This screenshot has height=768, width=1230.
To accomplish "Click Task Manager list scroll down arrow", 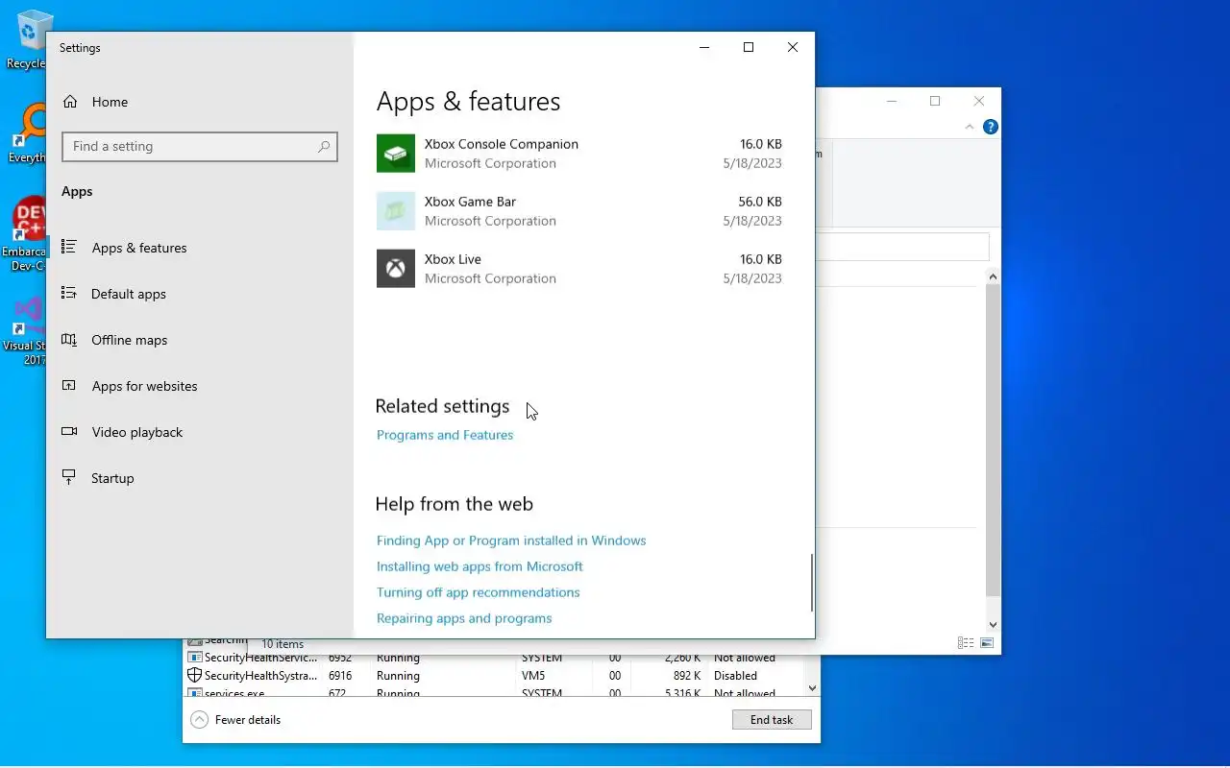I will [x=813, y=688].
